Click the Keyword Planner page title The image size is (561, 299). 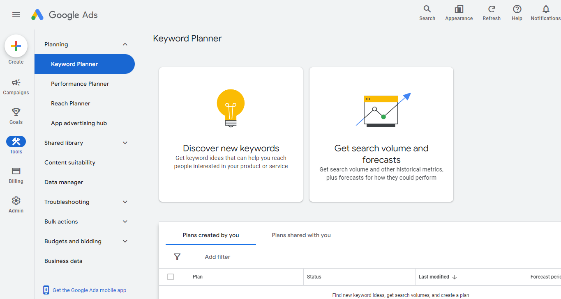pyautogui.click(x=187, y=39)
